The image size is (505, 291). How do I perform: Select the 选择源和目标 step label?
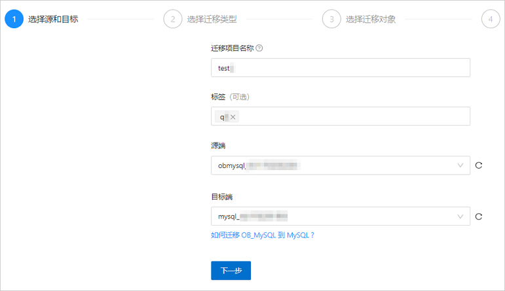coord(53,20)
